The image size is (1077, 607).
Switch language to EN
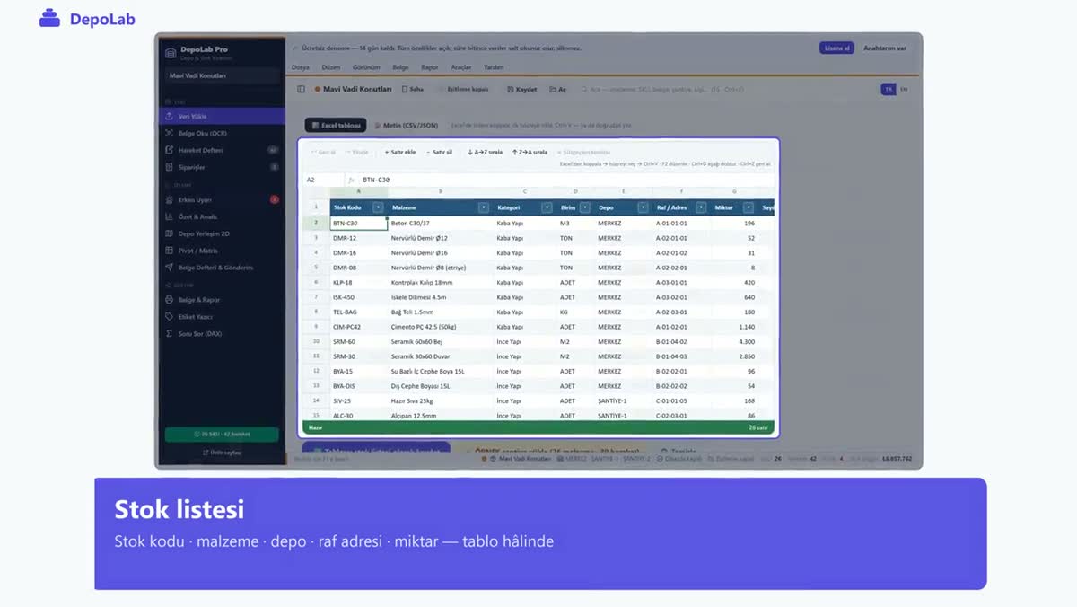pyautogui.click(x=904, y=89)
